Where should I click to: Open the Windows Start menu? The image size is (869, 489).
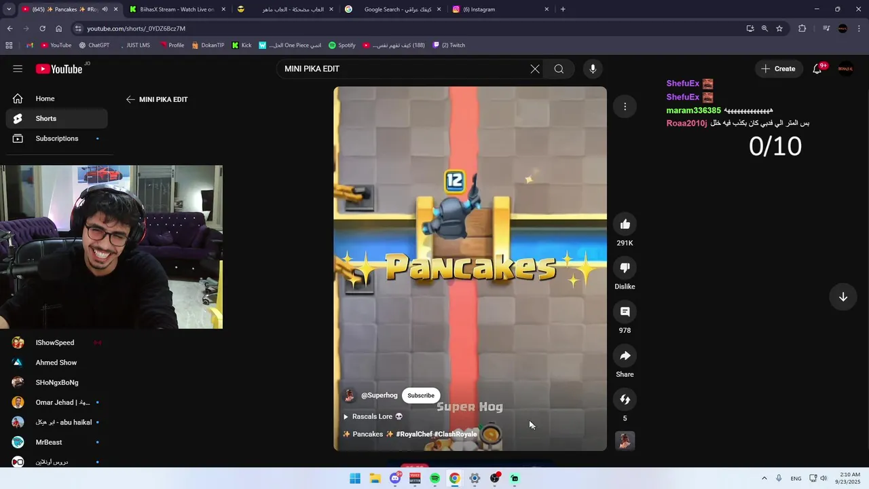(x=355, y=478)
